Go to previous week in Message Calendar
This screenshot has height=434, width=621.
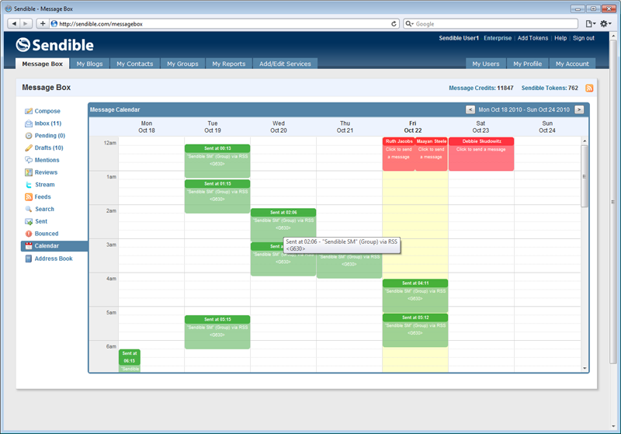(470, 109)
